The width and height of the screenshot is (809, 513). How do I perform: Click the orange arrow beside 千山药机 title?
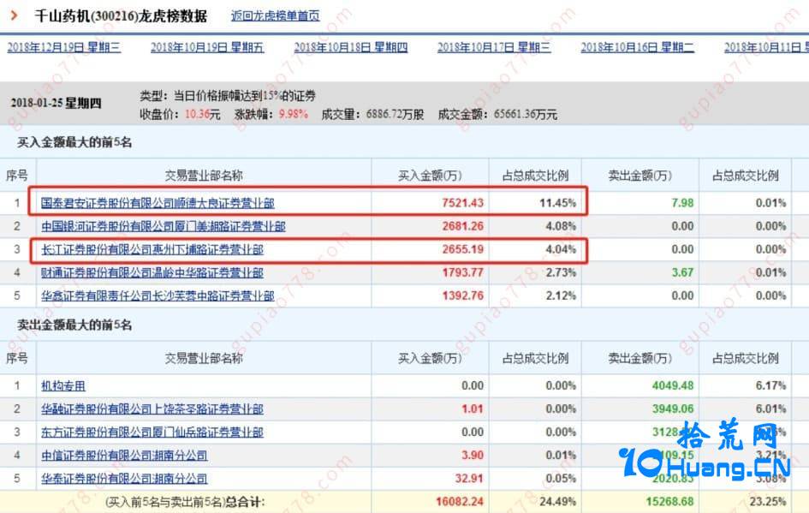click(15, 15)
